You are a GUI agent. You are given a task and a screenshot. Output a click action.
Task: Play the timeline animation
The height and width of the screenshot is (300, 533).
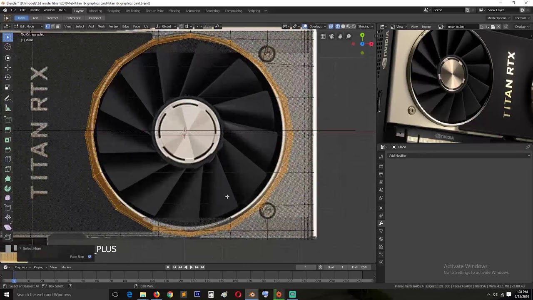coord(191,267)
